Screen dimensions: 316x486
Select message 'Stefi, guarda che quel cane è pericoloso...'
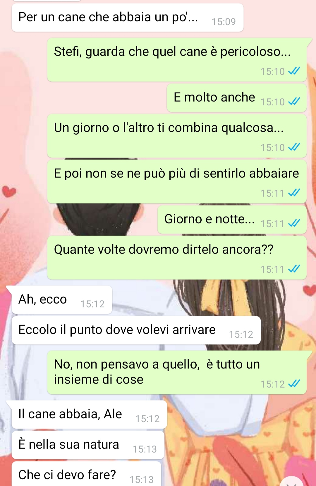click(177, 60)
